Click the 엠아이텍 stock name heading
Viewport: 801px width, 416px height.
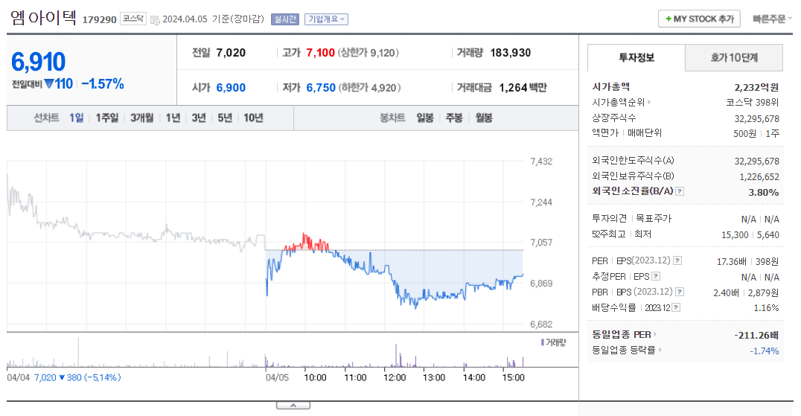[44, 17]
